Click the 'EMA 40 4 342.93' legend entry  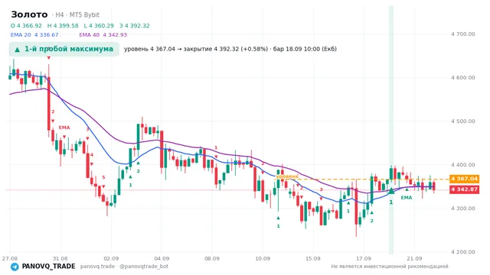(x=103, y=34)
